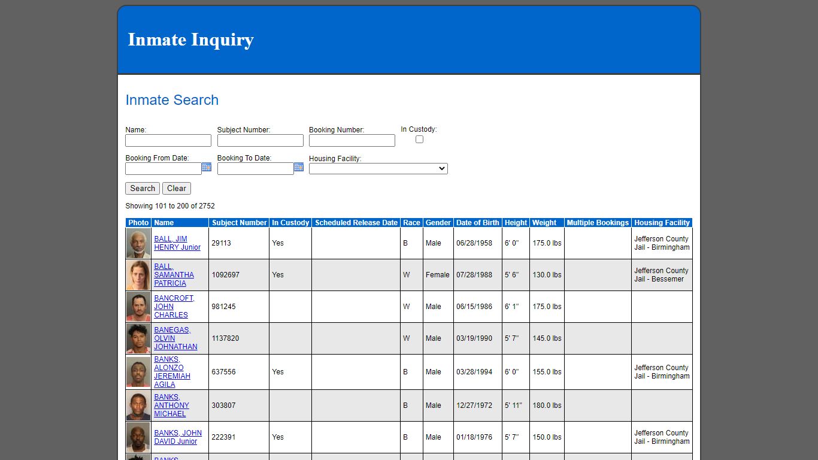Viewport: 818px width, 460px height.
Task: Click the Housing Facility column header
Action: [662, 223]
